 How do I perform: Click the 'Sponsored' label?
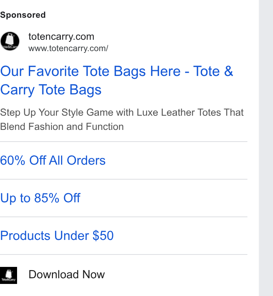23,15
